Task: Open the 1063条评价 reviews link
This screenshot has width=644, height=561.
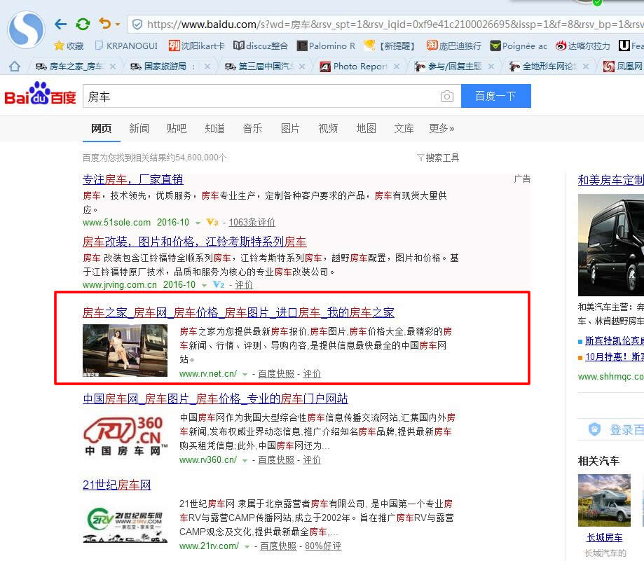Action: (x=252, y=222)
